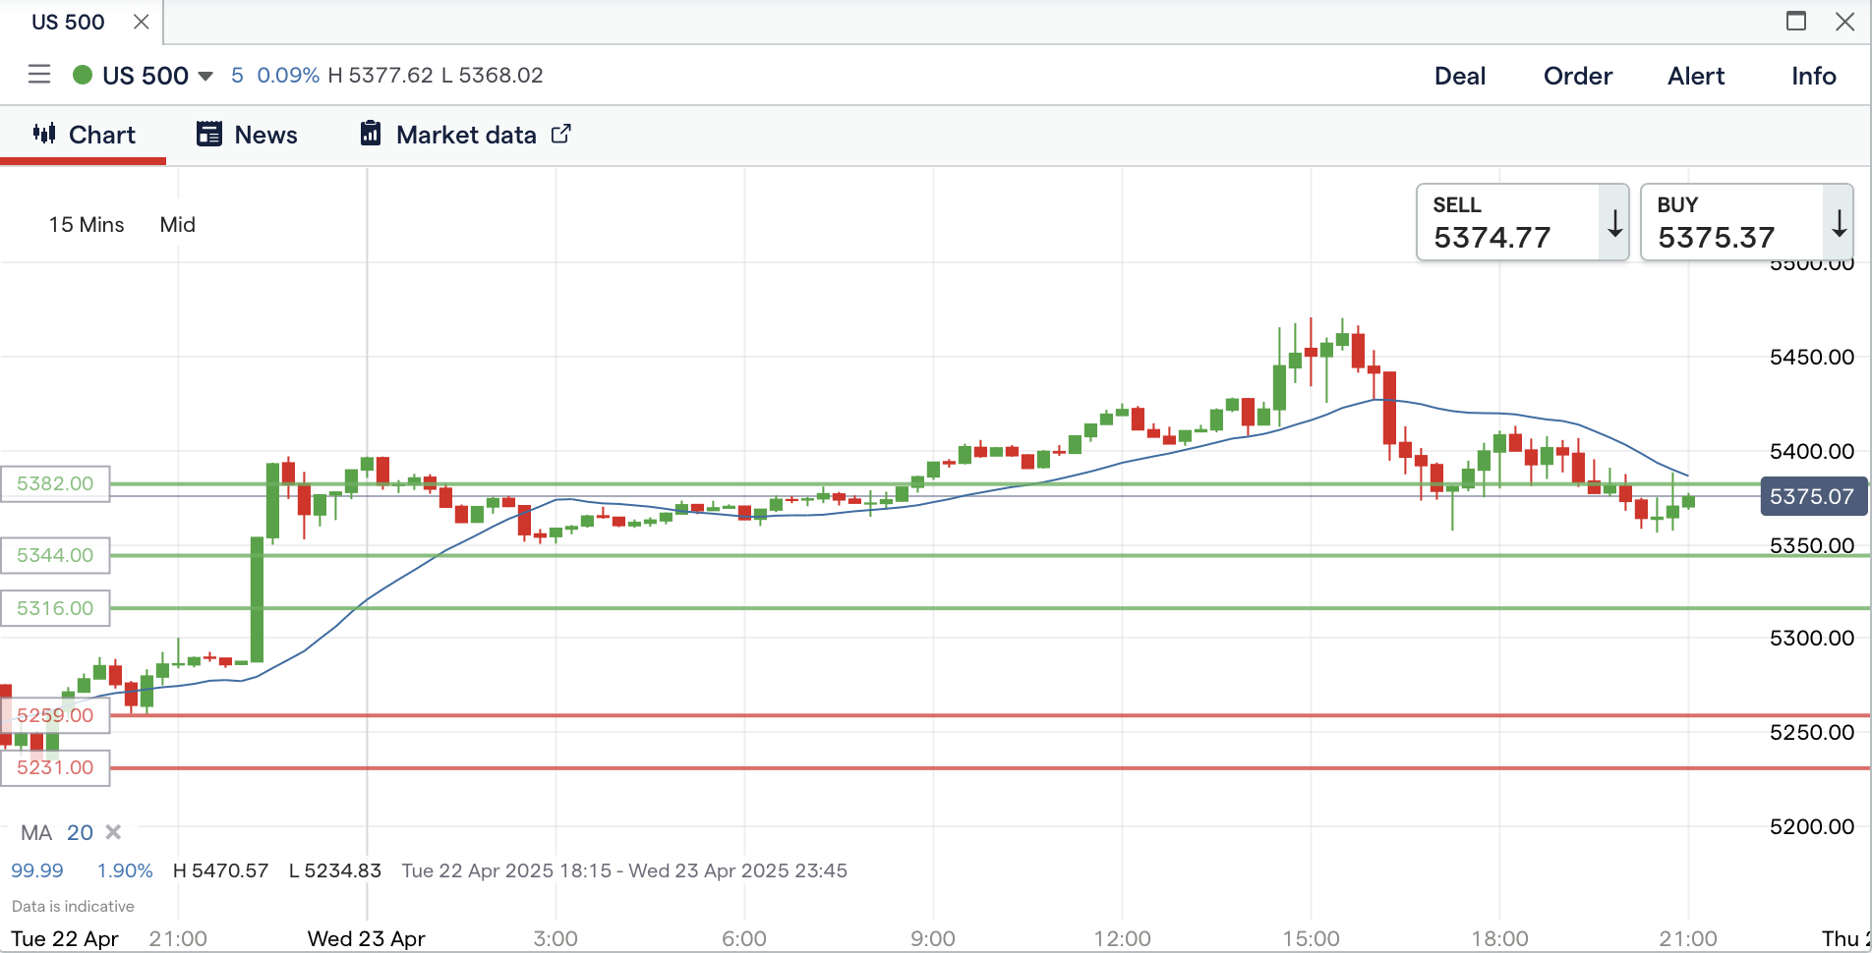Close the US 500 tab

point(142,22)
